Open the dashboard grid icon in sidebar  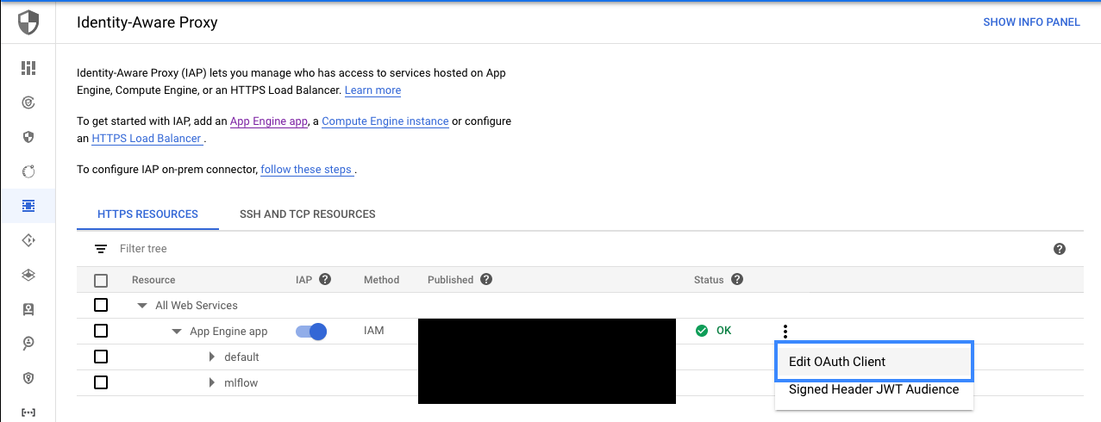(28, 68)
